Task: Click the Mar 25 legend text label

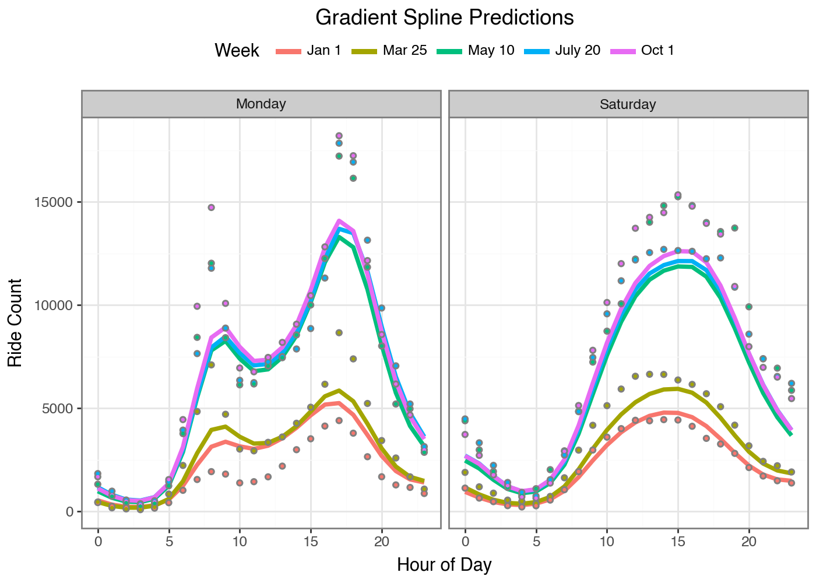Action: [x=405, y=51]
